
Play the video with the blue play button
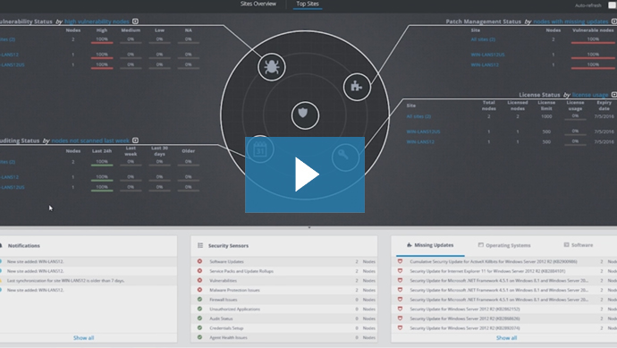pyautogui.click(x=305, y=174)
